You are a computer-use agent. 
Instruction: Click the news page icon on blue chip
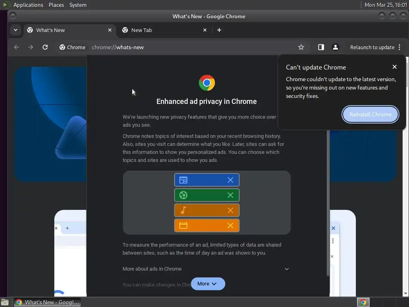pos(183,180)
